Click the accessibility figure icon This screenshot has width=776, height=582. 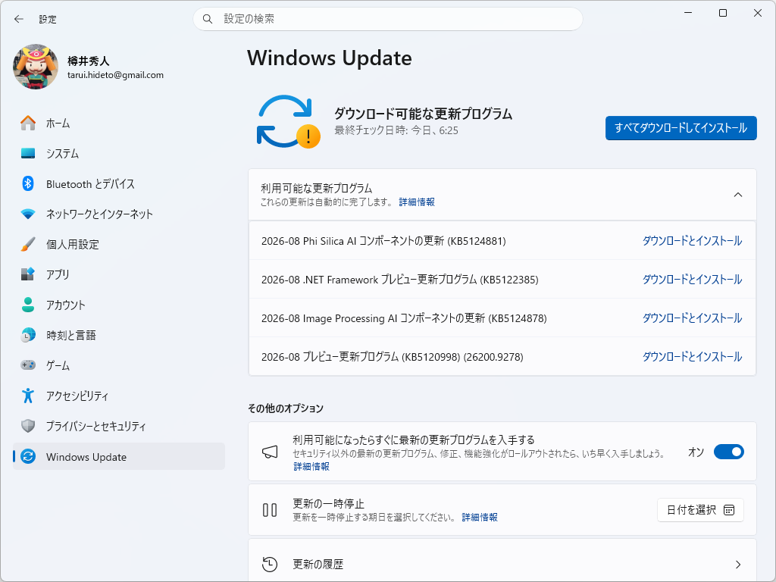coord(28,396)
